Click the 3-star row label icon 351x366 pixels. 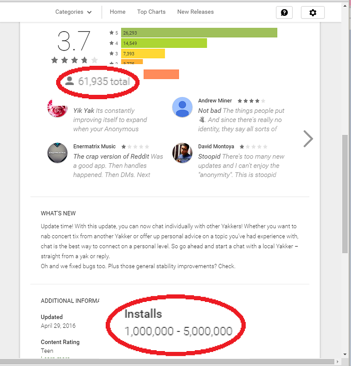pos(111,54)
